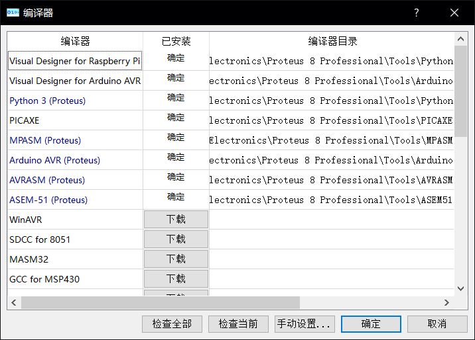The image size is (475, 340).
Task: Click Tools\Arduino directory in Arduino AVR (Proteus) row
Action: 332,160
